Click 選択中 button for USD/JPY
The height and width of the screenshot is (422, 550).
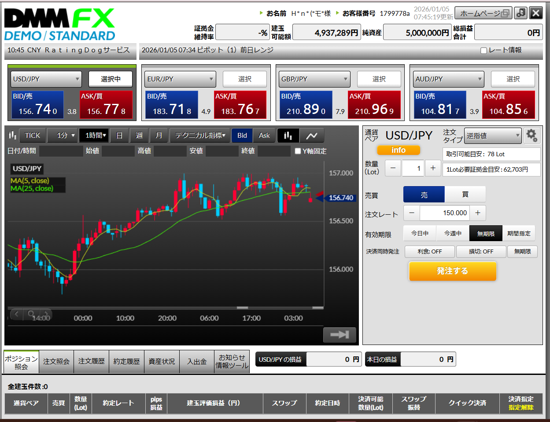coord(111,79)
